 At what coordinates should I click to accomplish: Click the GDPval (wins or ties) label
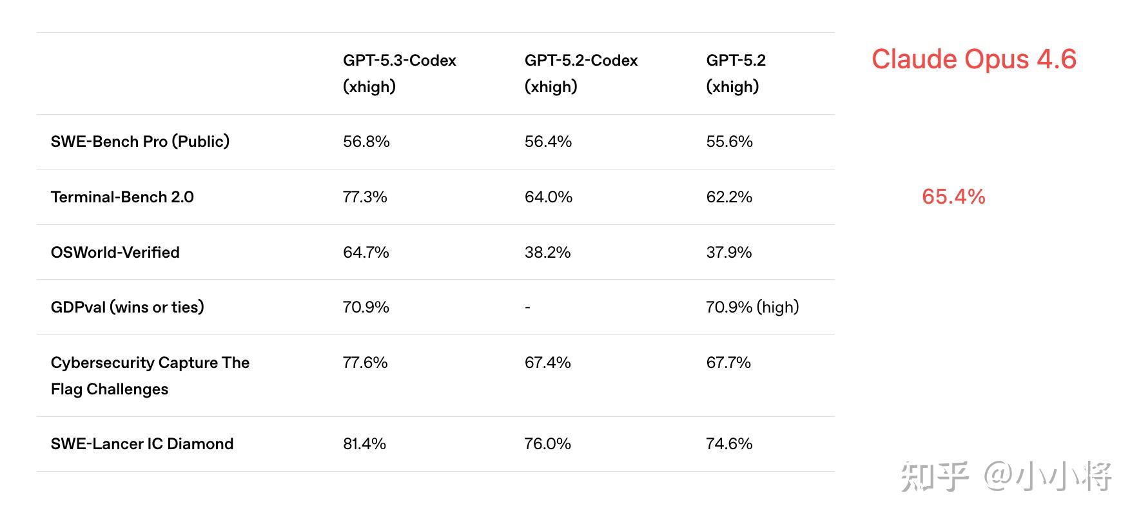(127, 307)
